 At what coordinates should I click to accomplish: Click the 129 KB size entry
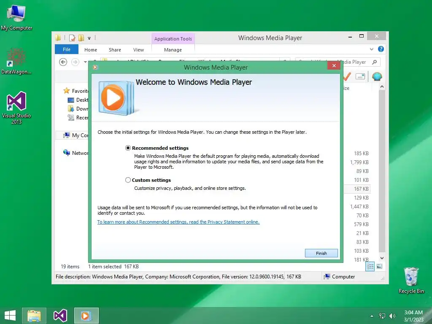tap(361, 197)
